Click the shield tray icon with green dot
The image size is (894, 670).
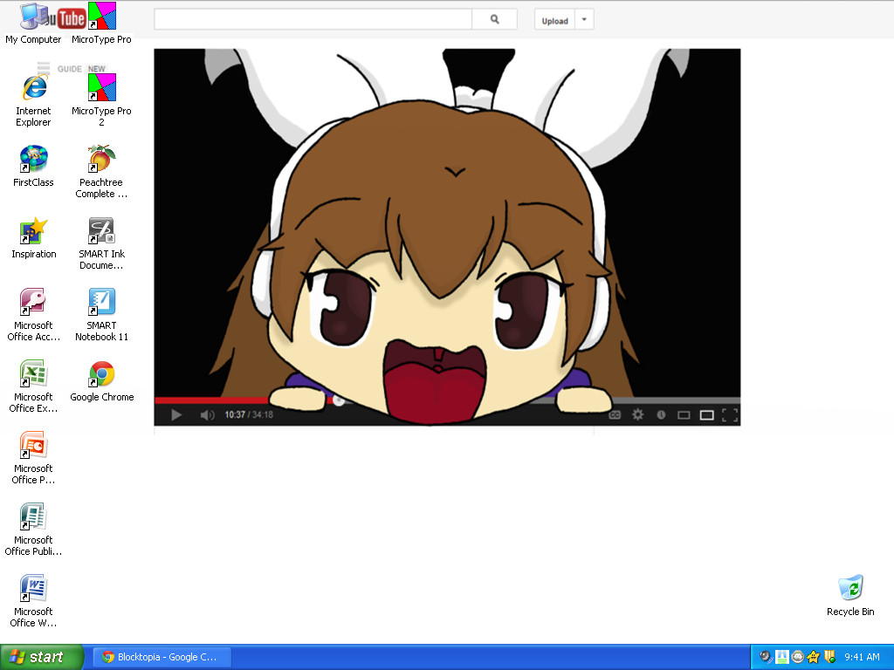[x=829, y=657]
